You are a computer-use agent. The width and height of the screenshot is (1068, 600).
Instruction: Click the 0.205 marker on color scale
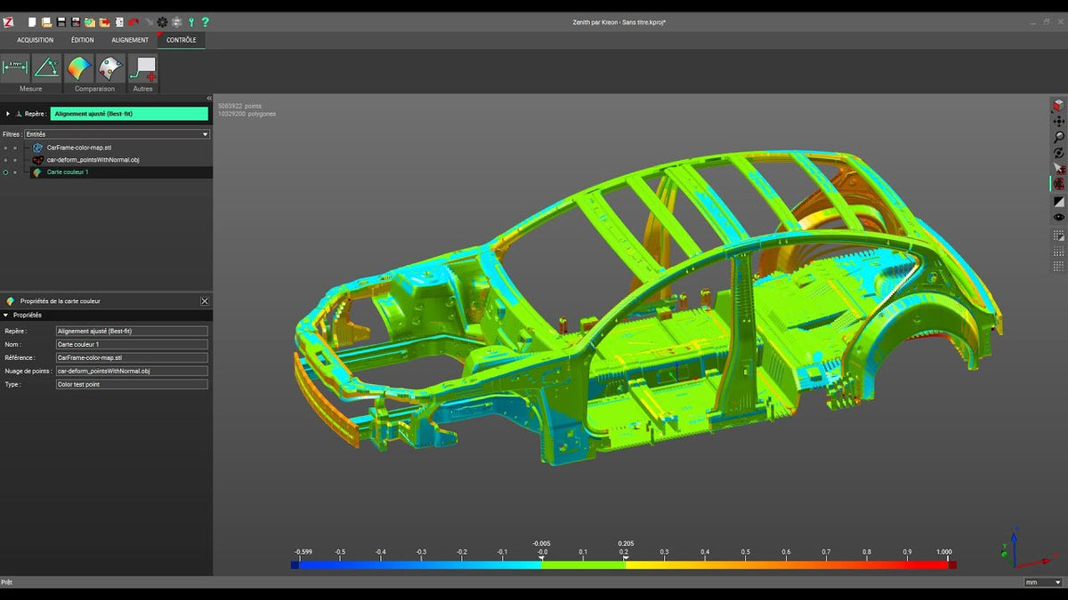(x=625, y=557)
